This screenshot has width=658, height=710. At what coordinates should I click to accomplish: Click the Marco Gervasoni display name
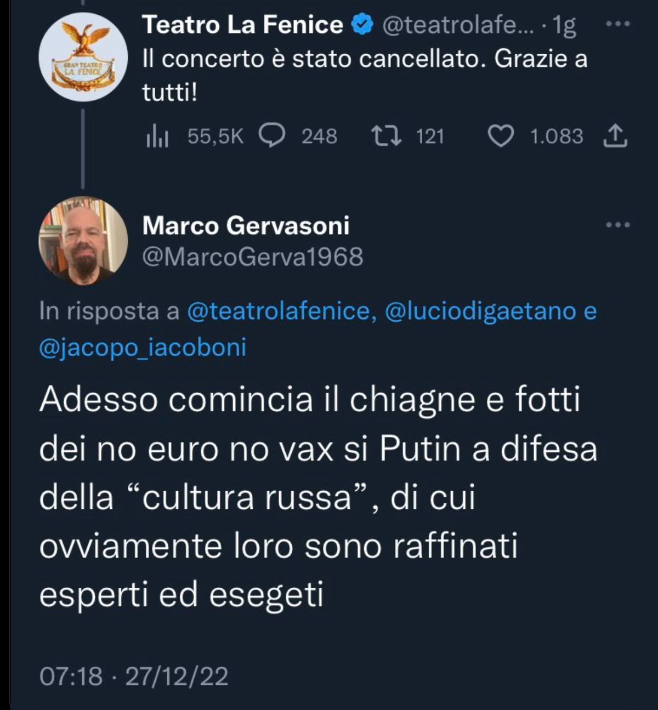pos(246,226)
